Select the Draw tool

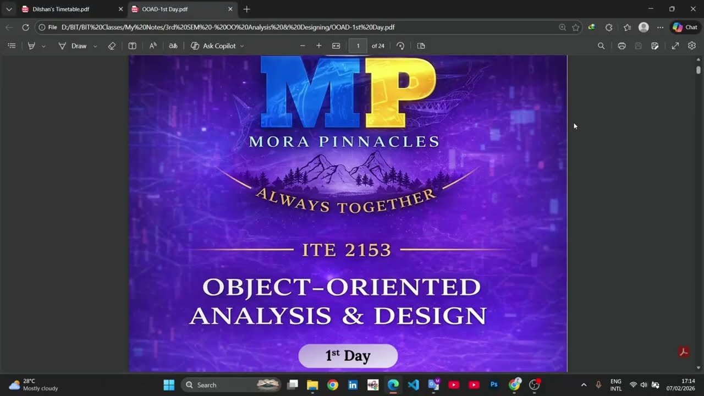[73, 46]
